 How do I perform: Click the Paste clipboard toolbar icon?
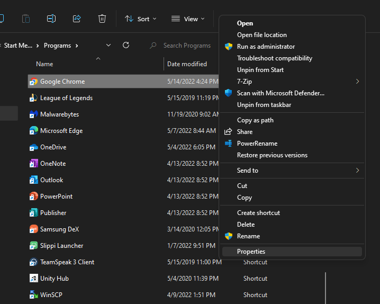26,19
